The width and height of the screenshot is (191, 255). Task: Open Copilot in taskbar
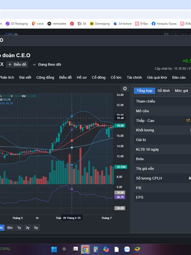point(106,249)
